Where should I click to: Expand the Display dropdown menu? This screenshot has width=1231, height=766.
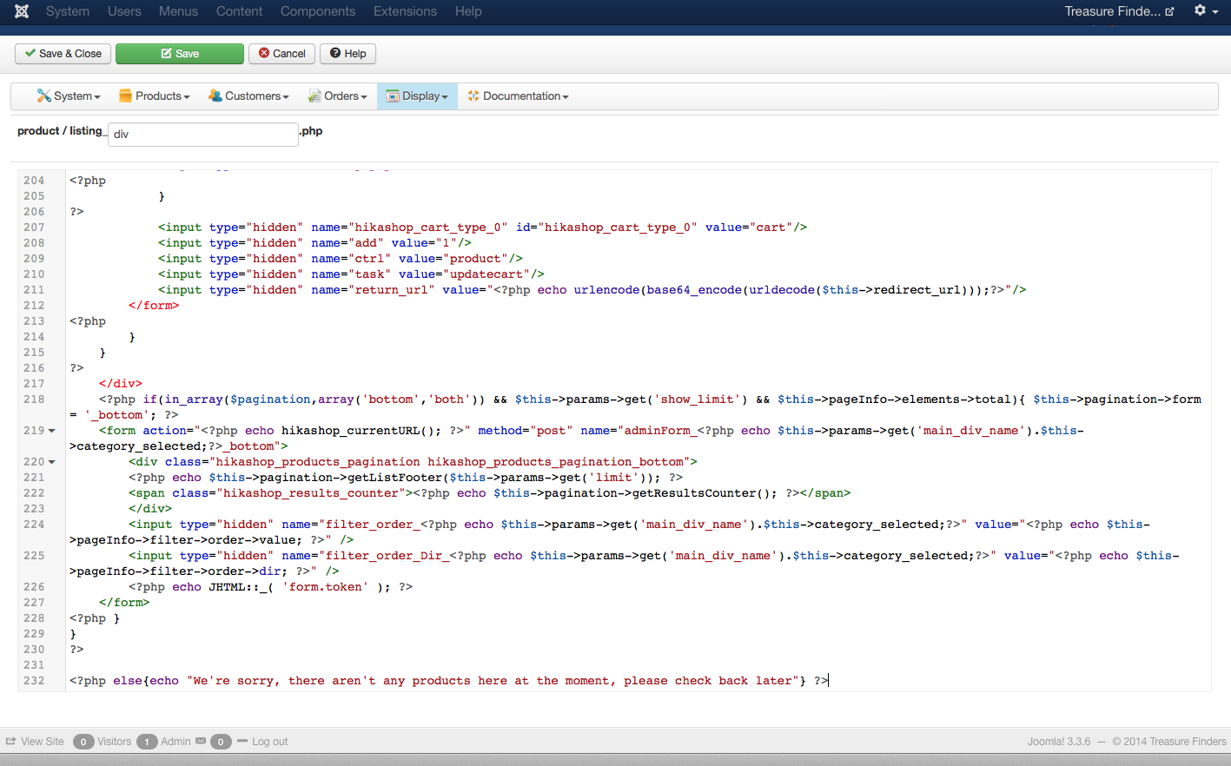(417, 96)
